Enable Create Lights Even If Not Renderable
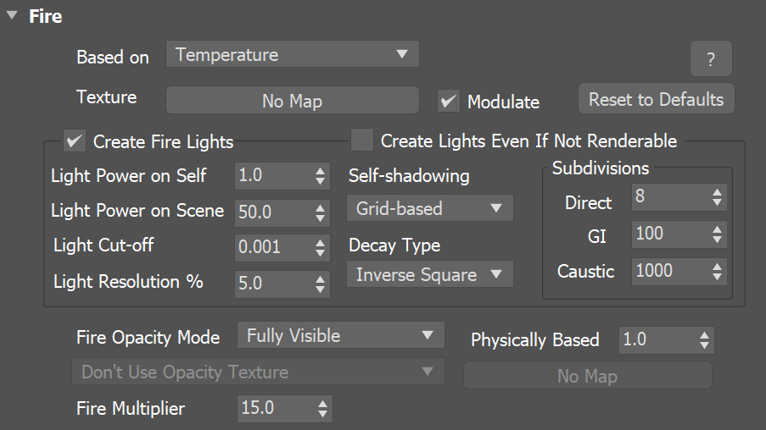The height and width of the screenshot is (430, 766). pyautogui.click(x=362, y=141)
